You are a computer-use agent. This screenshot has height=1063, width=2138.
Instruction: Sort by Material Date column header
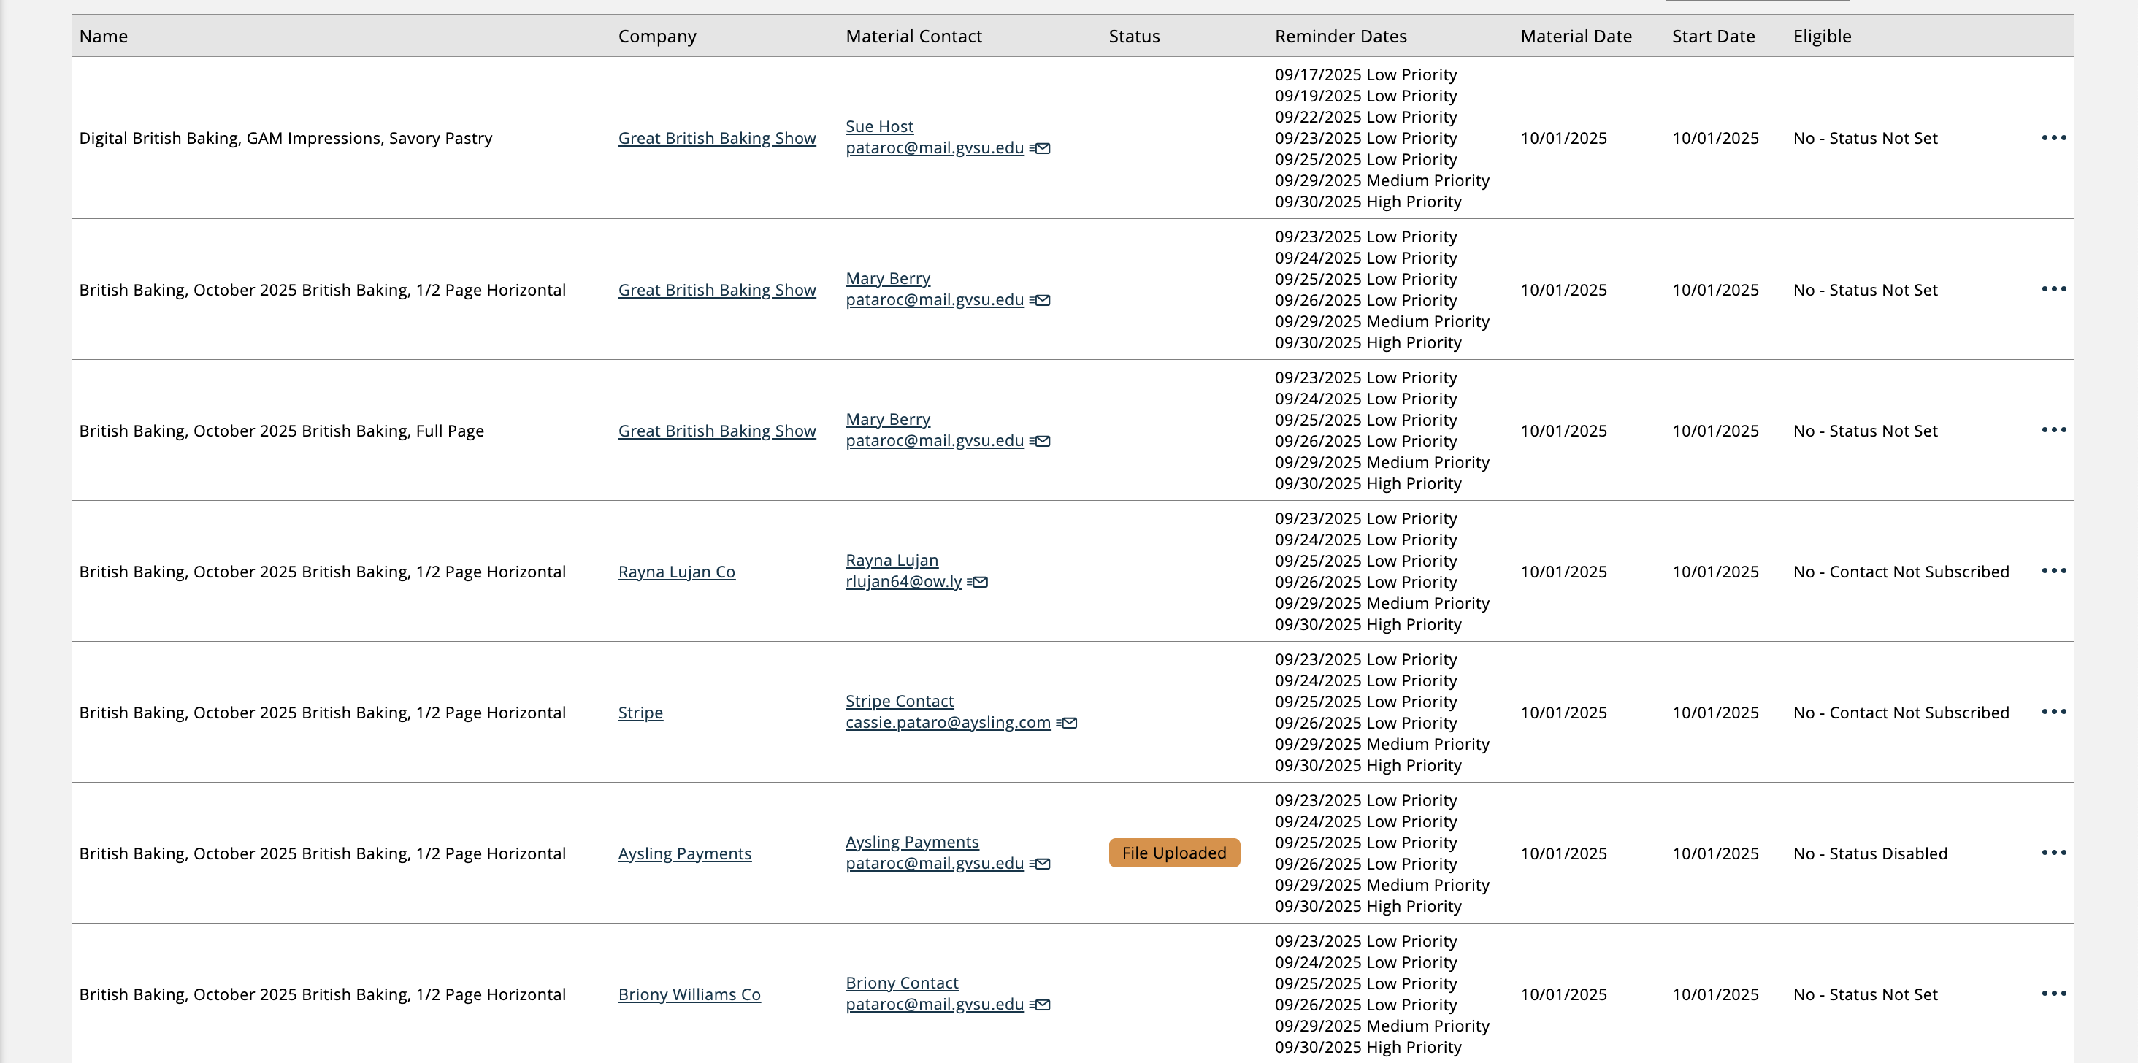pyautogui.click(x=1575, y=37)
